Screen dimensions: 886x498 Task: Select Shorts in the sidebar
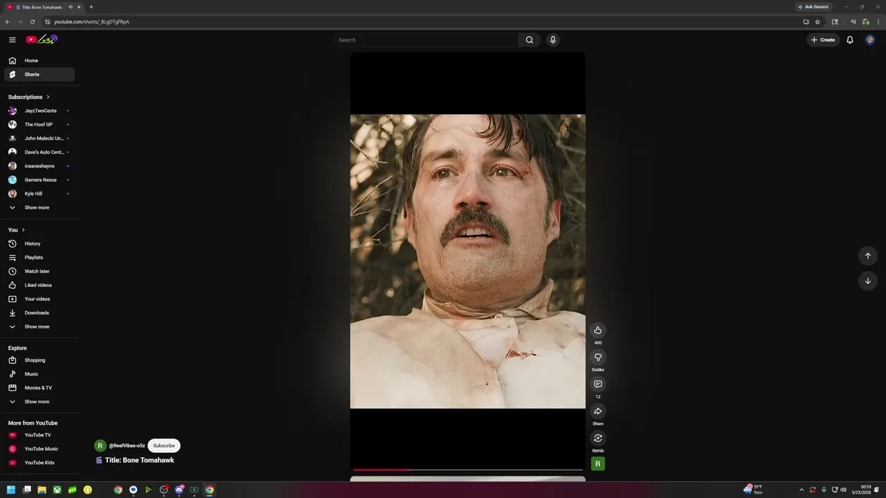tap(39, 75)
